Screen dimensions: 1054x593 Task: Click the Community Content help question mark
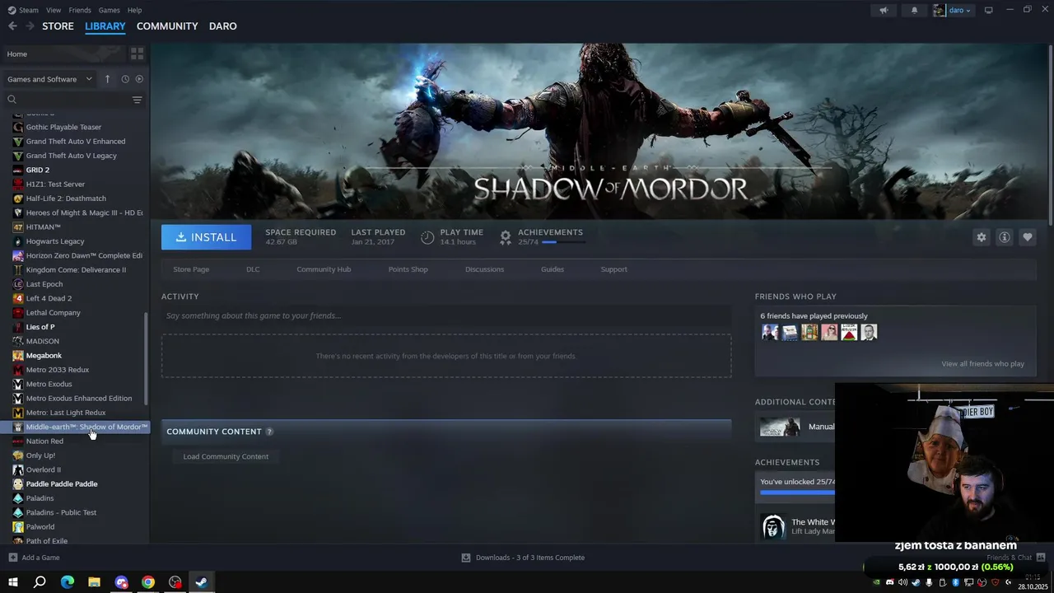point(269,432)
